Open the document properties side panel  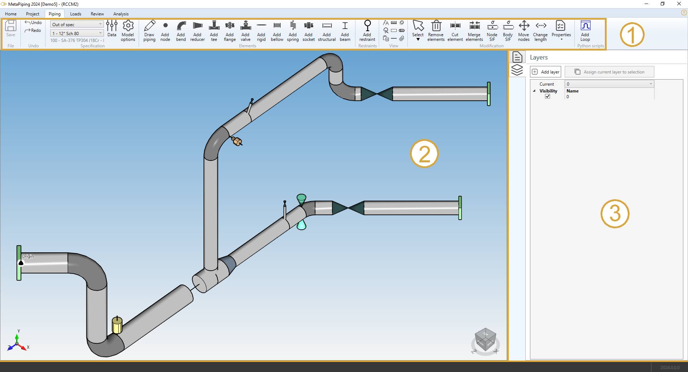pos(517,57)
